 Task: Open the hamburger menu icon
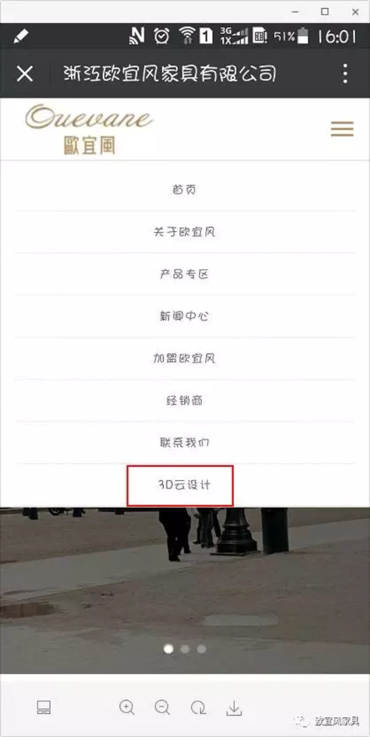(x=342, y=129)
